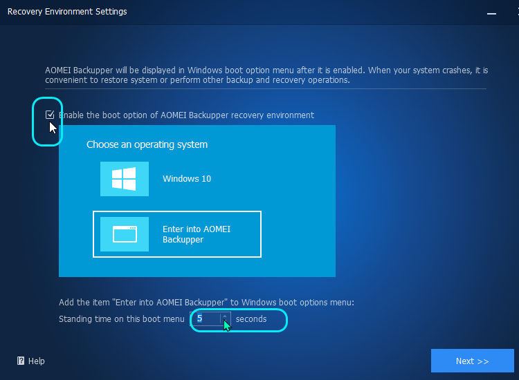Click the AOMEI Backupper window icon
This screenshot has width=519, height=380.
tap(125, 234)
